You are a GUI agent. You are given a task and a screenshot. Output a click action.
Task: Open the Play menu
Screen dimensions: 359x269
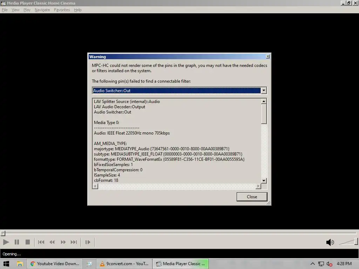(27, 10)
